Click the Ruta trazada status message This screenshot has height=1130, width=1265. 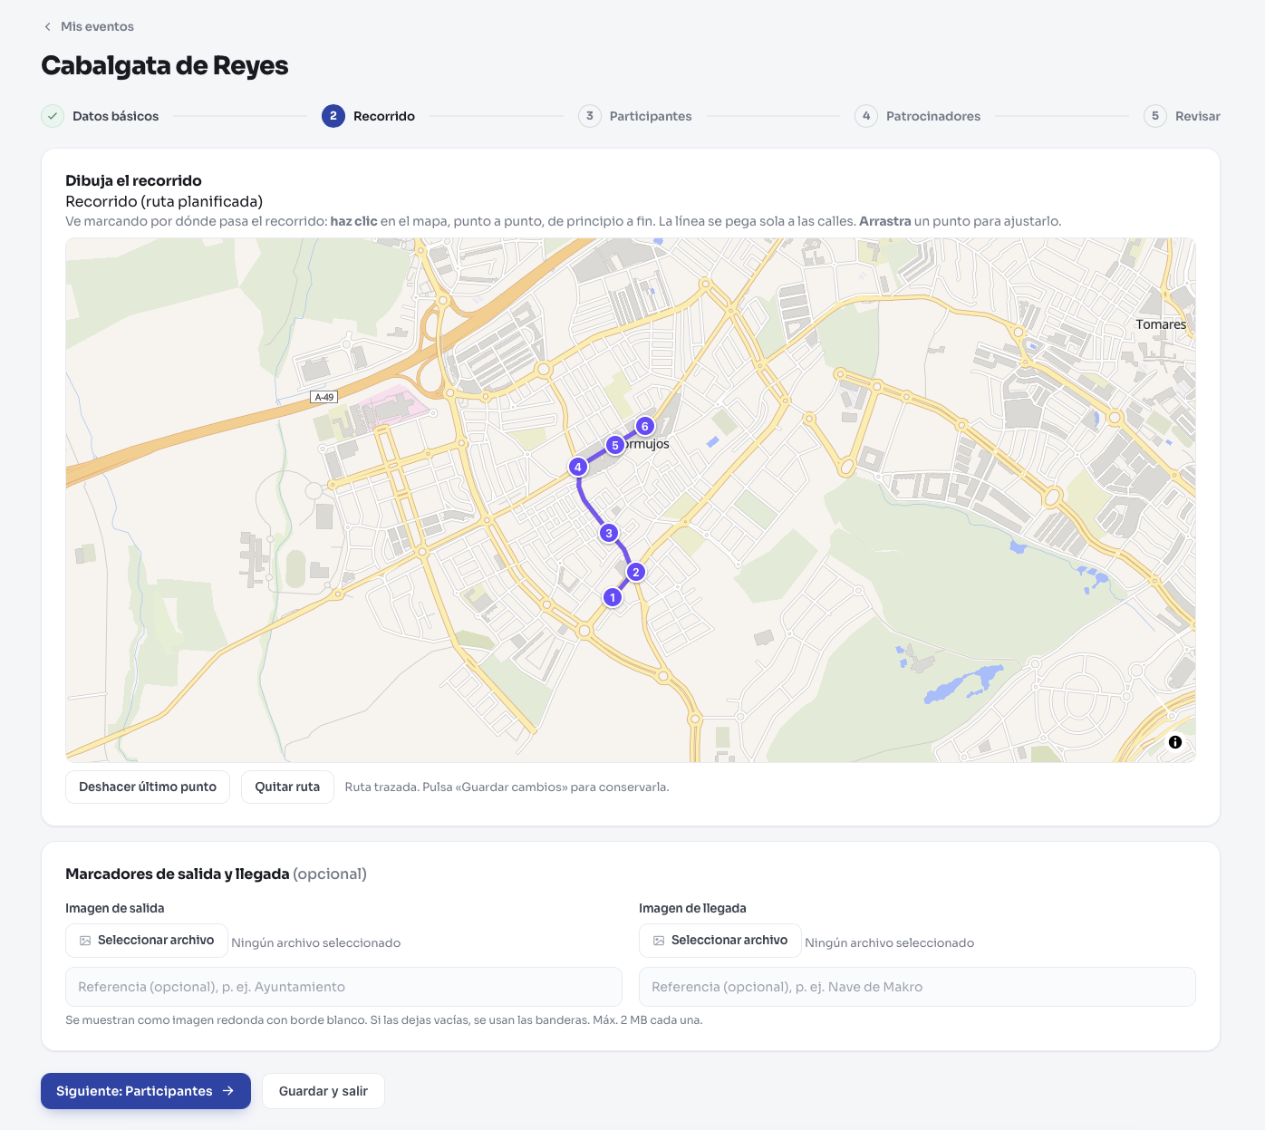point(507,787)
